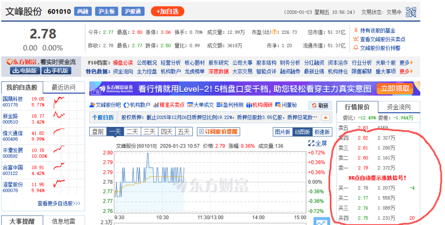Select 四天 chart period
445x225 pixels.
(167, 132)
